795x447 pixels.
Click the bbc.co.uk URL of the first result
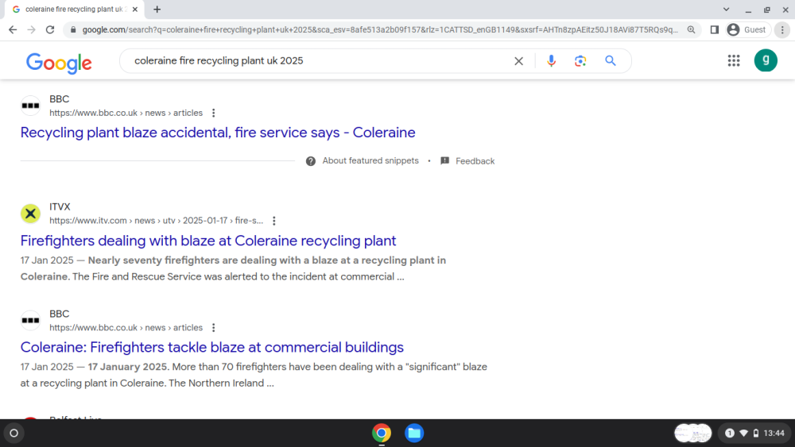(x=126, y=113)
